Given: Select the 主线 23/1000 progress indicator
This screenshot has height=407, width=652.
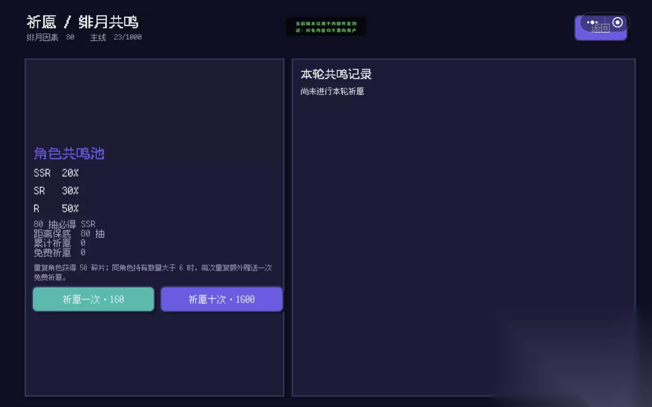Looking at the screenshot, I should (x=116, y=37).
